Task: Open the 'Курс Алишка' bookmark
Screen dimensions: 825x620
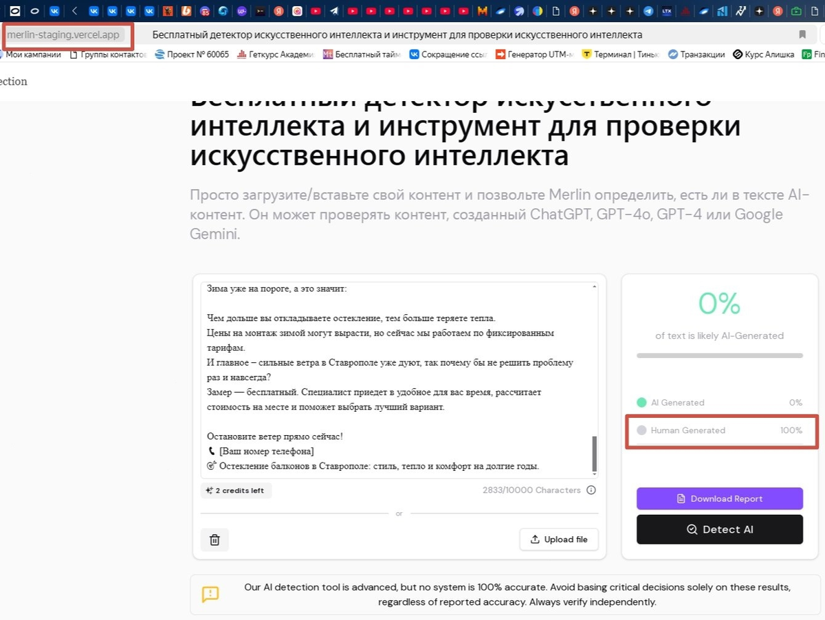Action: (x=764, y=54)
